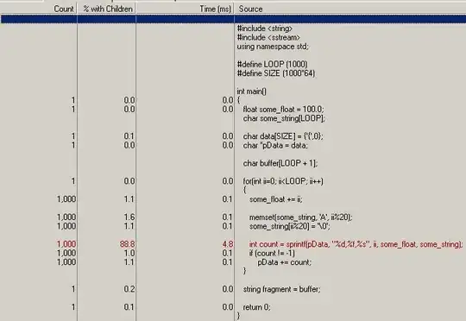This screenshot has width=466, height=321.
Task: Click the return 0; source line
Action: tap(257, 307)
